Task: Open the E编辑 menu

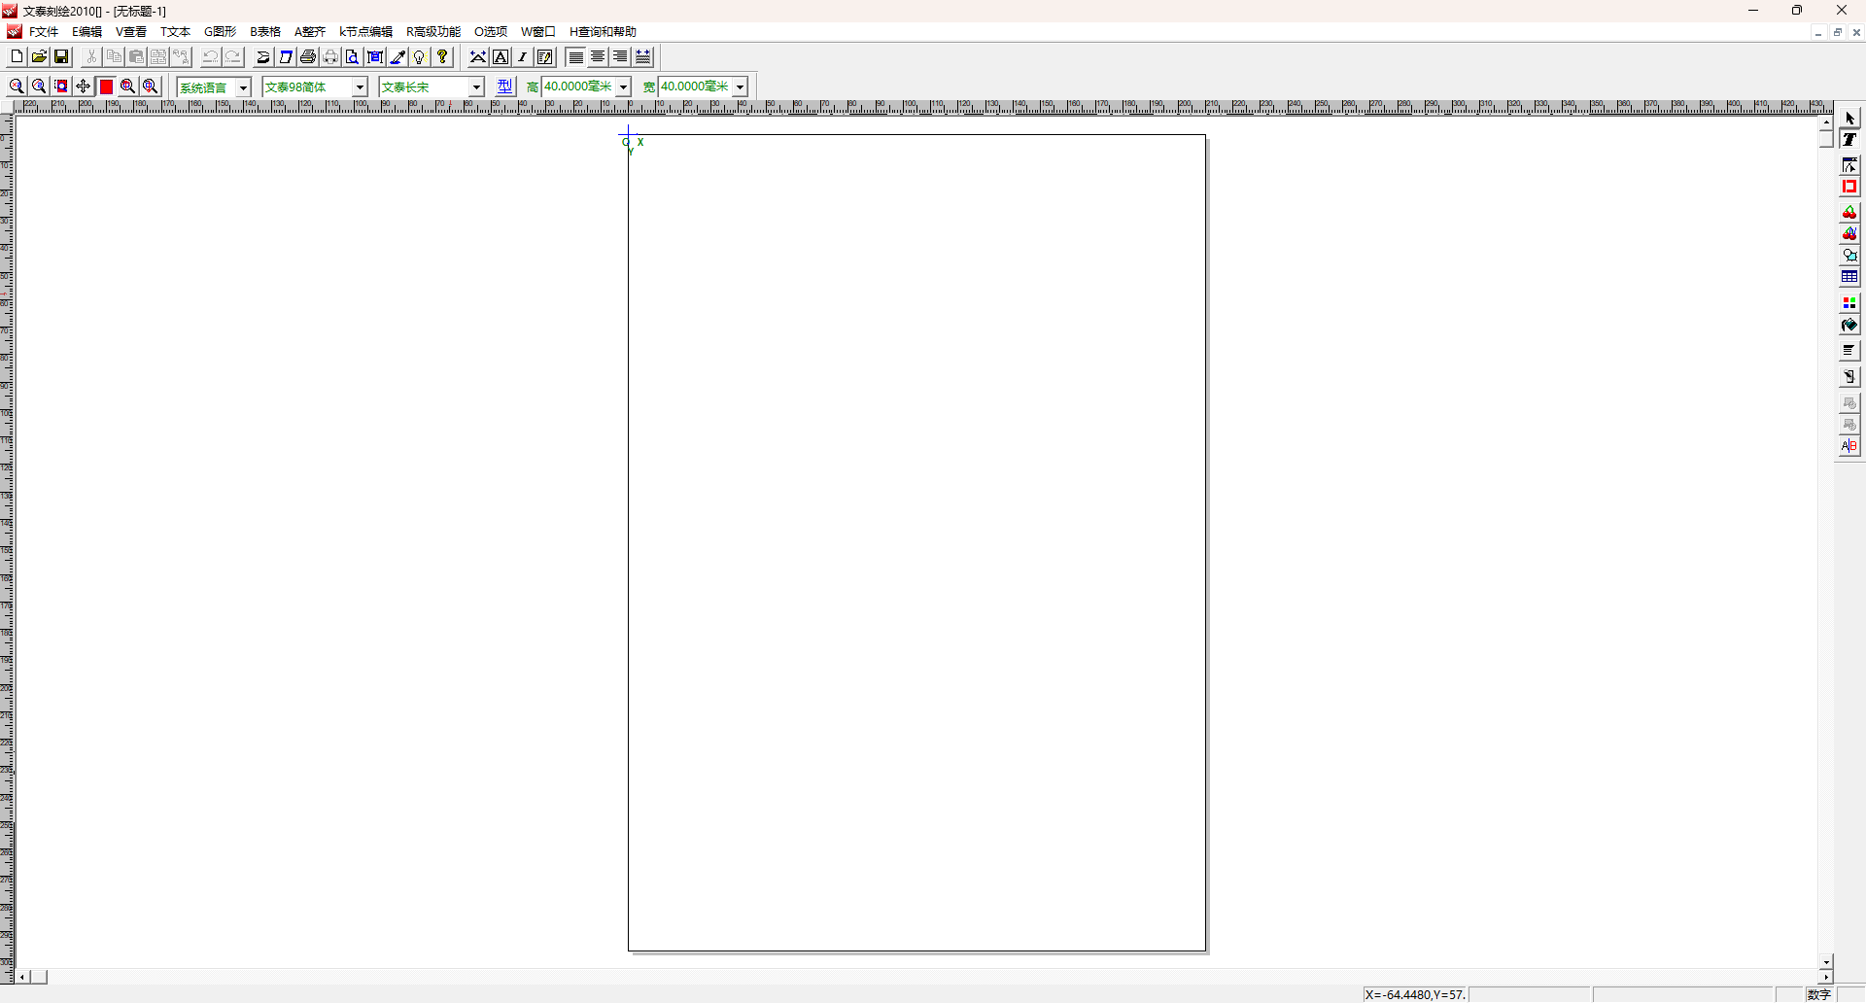Action: click(86, 32)
